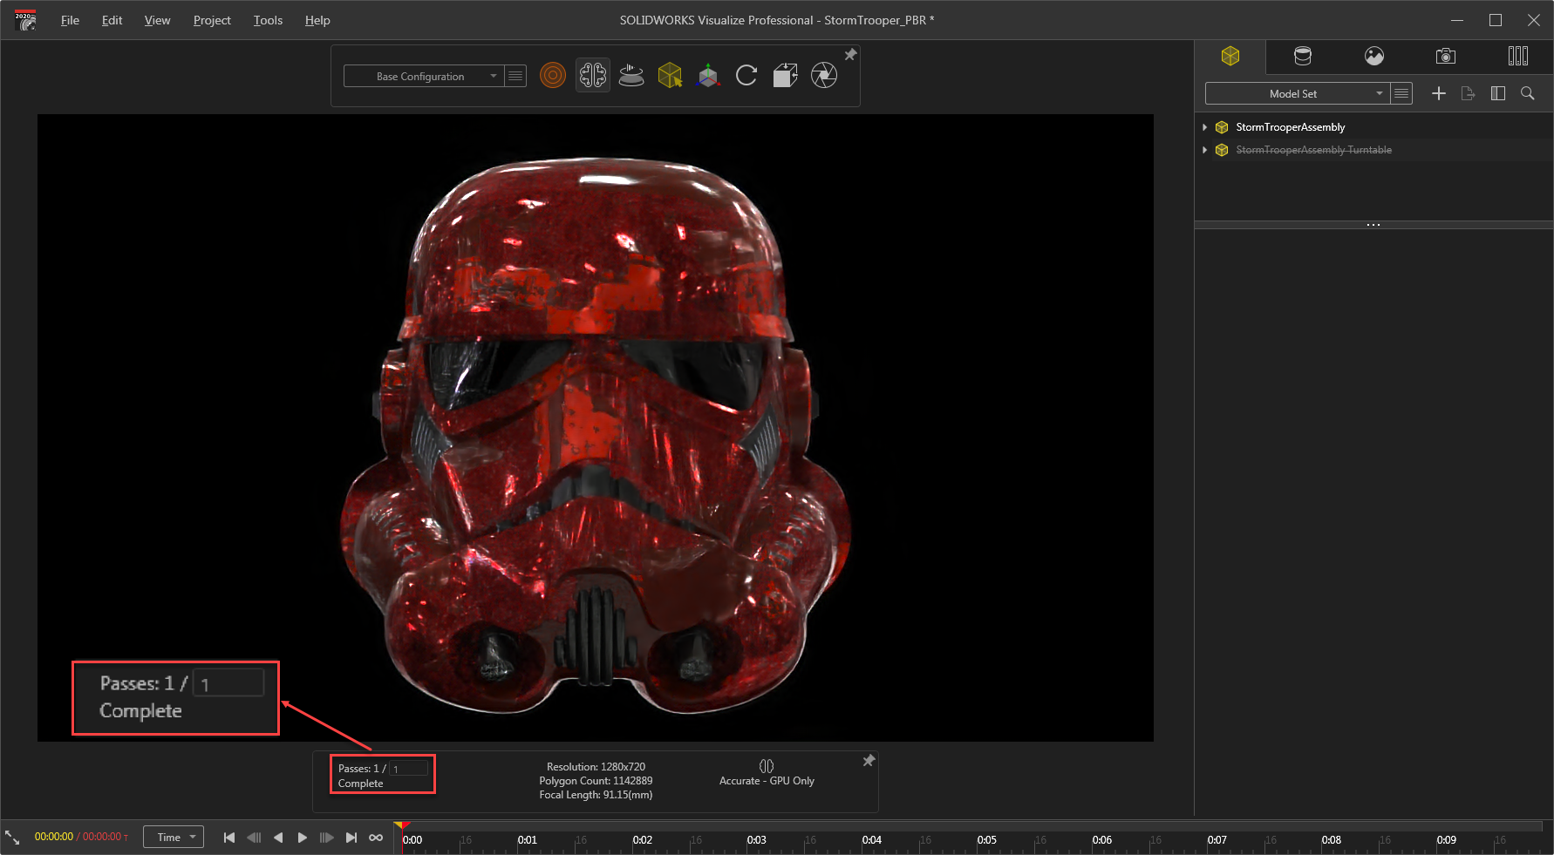Screen dimensions: 1554x855
Task: Click the turntable icon in the viewport toolbar
Action: coord(631,75)
